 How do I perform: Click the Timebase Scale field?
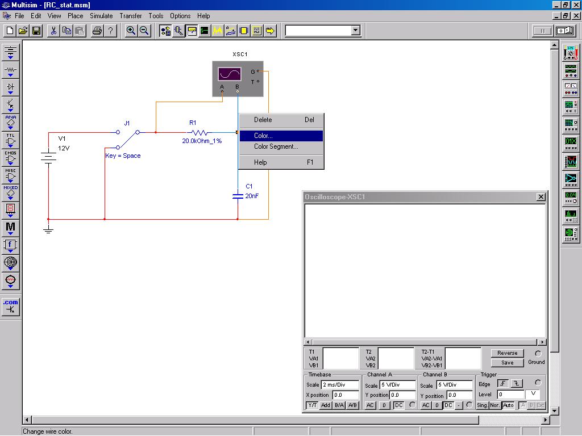click(x=340, y=385)
